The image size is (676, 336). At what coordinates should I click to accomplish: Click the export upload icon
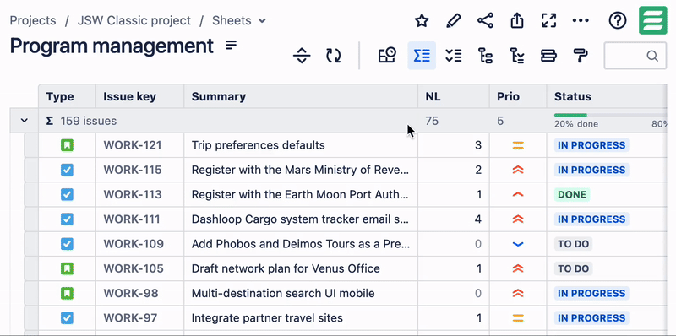(x=517, y=20)
